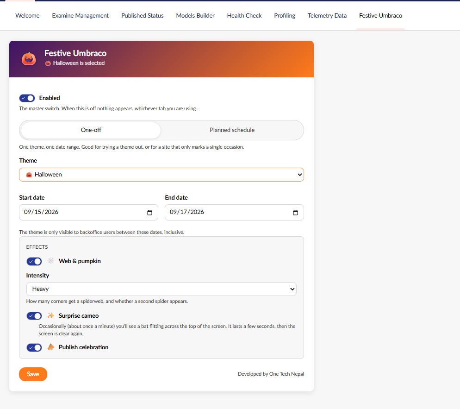Open the Telemetry Data tab
Screen dimensions: 460x409
(x=327, y=16)
